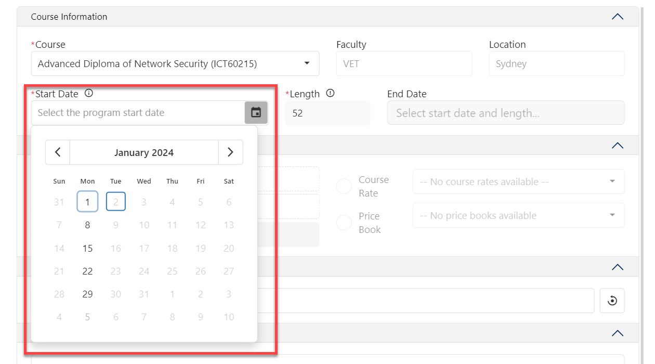Viewport: 655px width, 364px height.
Task: Pick January 8 in the calendar
Action: coord(87,225)
